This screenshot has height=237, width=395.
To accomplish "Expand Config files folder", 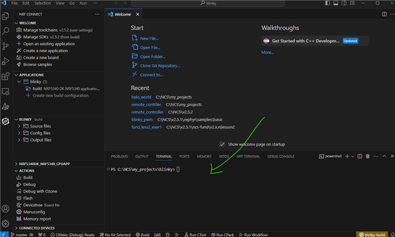I will [19, 133].
